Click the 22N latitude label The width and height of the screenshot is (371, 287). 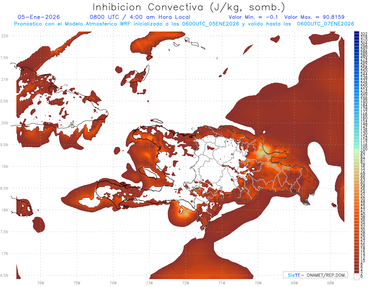[x=4, y=36]
